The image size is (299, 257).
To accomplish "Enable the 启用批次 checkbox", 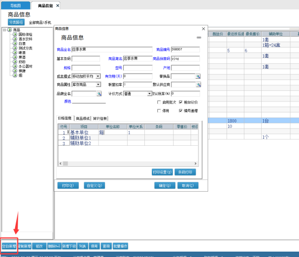I will pyautogui.click(x=159, y=102).
